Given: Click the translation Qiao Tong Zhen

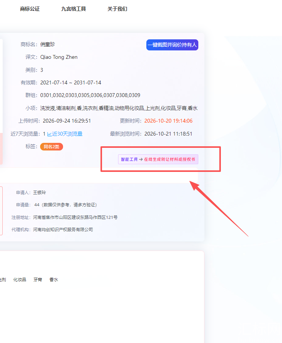Looking at the screenshot, I should pyautogui.click(x=59, y=57).
